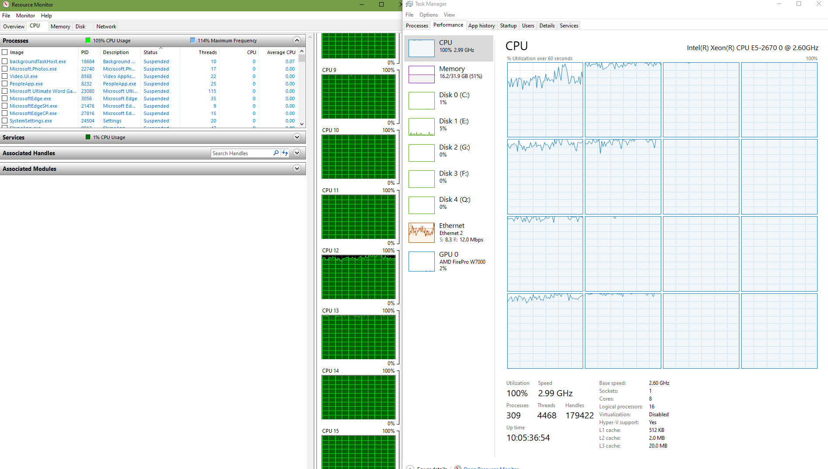The height and width of the screenshot is (469, 828).
Task: Sort processes by the Threads column header
Action: pyautogui.click(x=199, y=52)
